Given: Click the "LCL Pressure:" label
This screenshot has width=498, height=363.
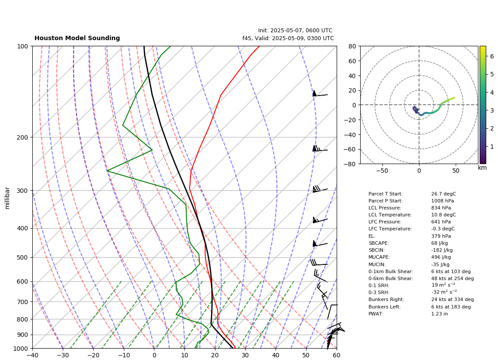Looking at the screenshot, I should pos(385,208).
